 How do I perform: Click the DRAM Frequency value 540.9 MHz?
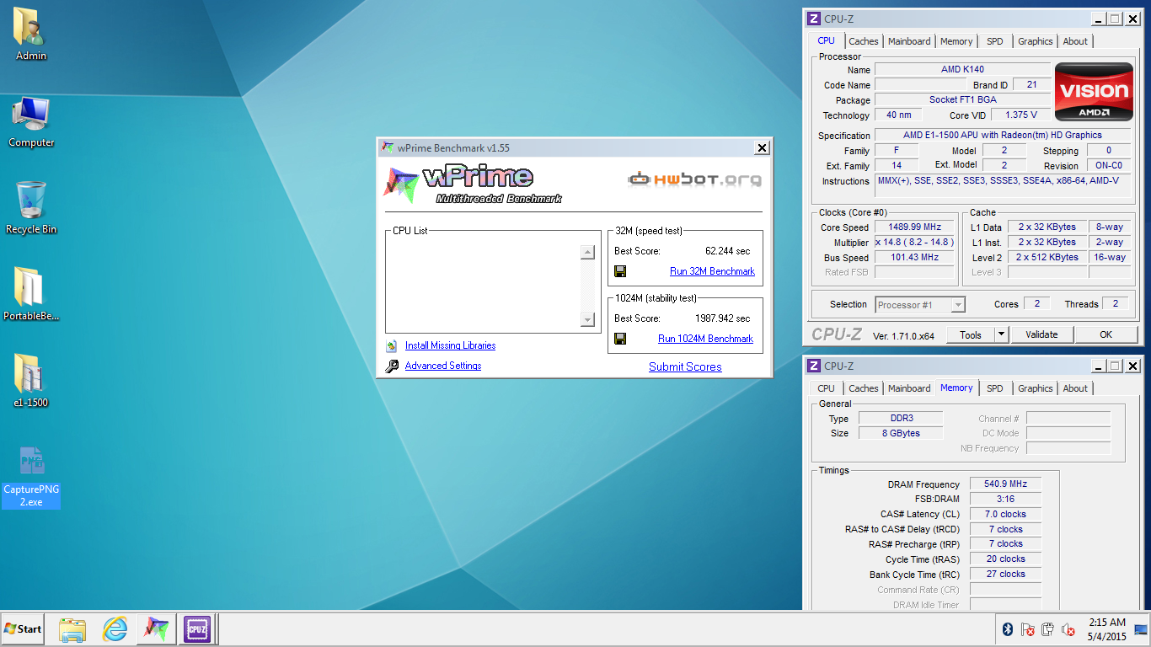point(1005,484)
